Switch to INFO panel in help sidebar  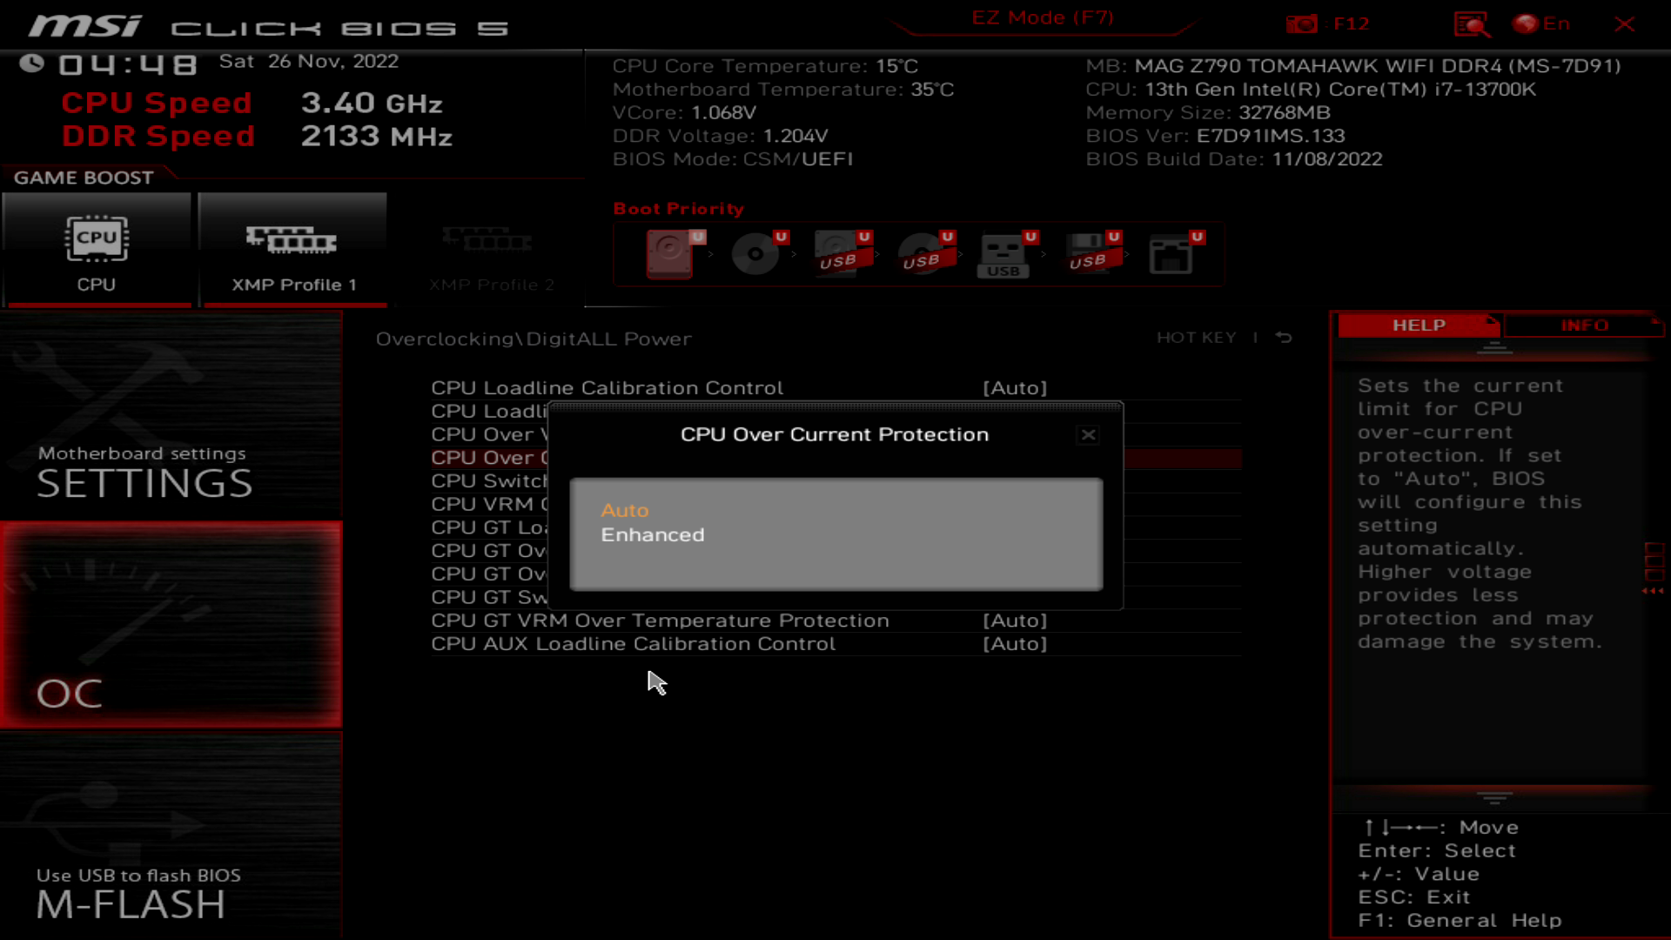click(1584, 325)
